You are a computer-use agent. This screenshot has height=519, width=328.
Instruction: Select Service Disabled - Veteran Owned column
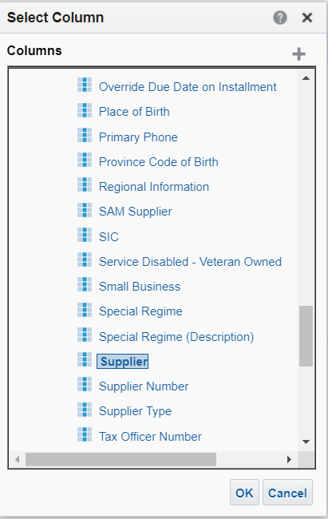(x=190, y=262)
